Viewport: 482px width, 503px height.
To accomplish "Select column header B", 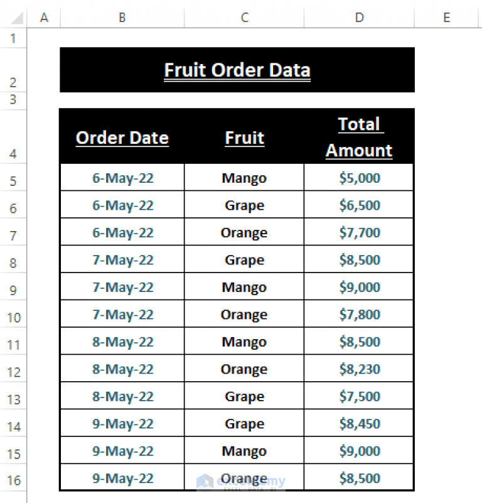I will [x=121, y=18].
